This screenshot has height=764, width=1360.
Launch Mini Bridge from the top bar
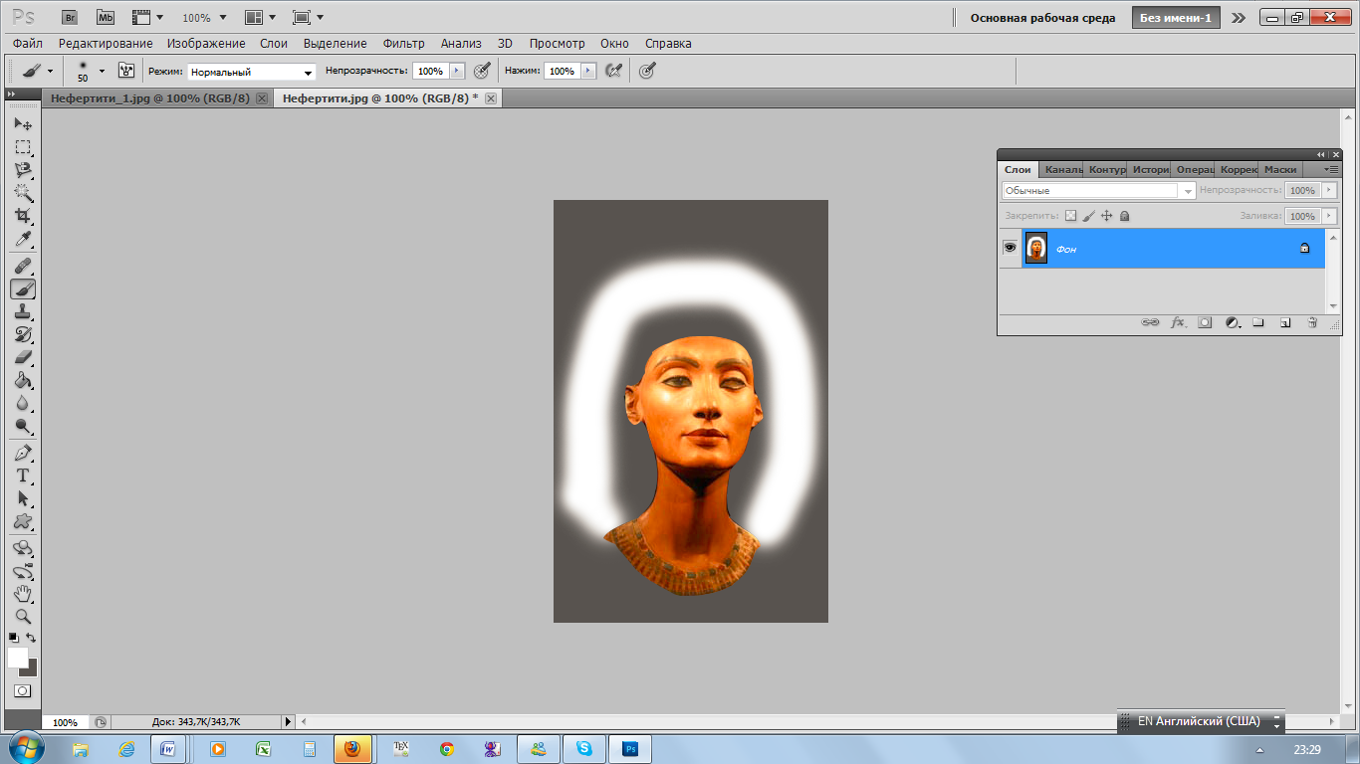click(x=105, y=17)
